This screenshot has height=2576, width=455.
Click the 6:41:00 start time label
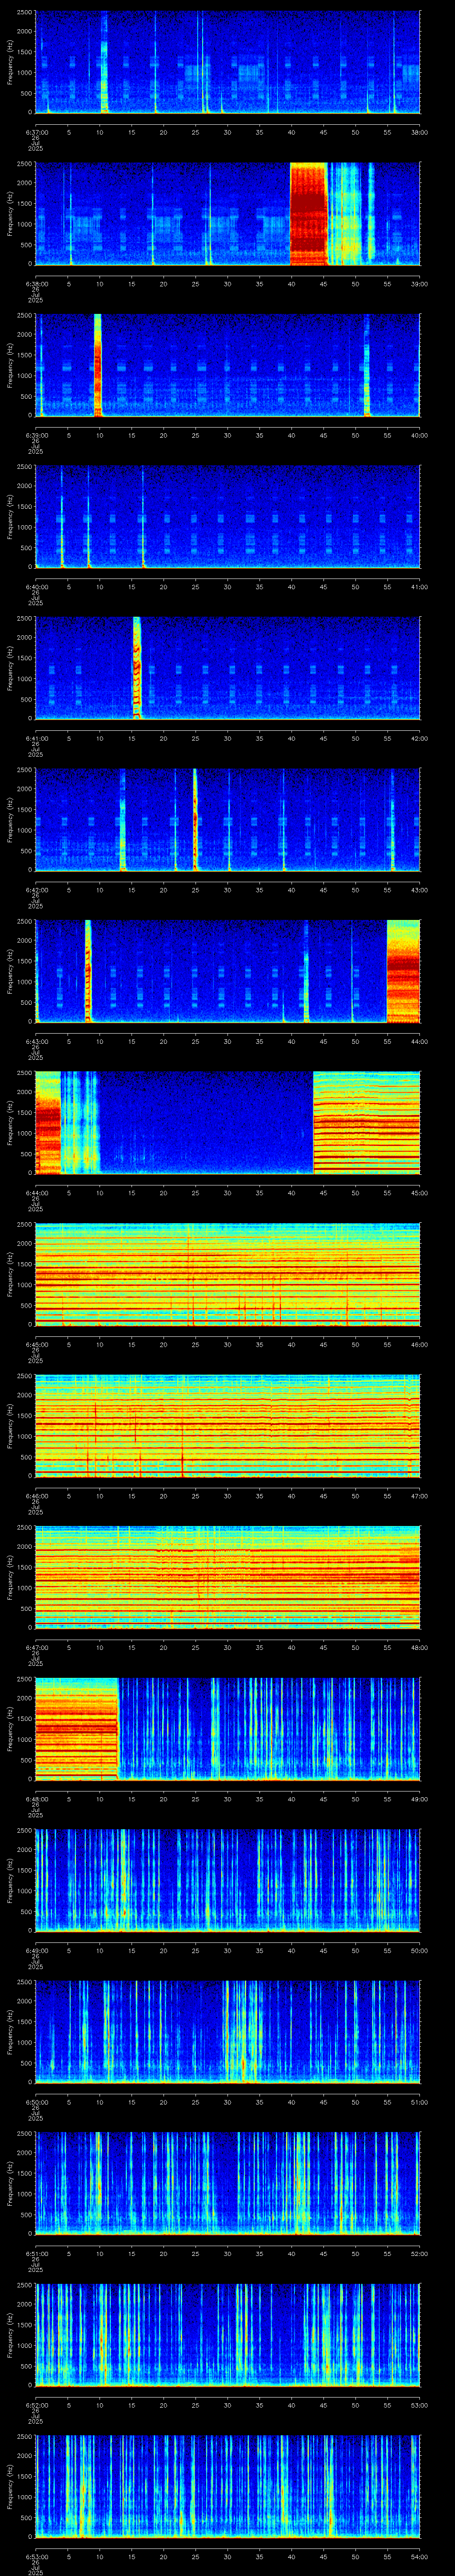[36, 738]
